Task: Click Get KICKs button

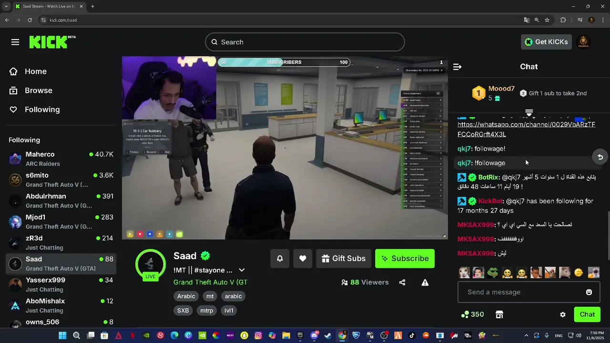Action: pyautogui.click(x=546, y=42)
